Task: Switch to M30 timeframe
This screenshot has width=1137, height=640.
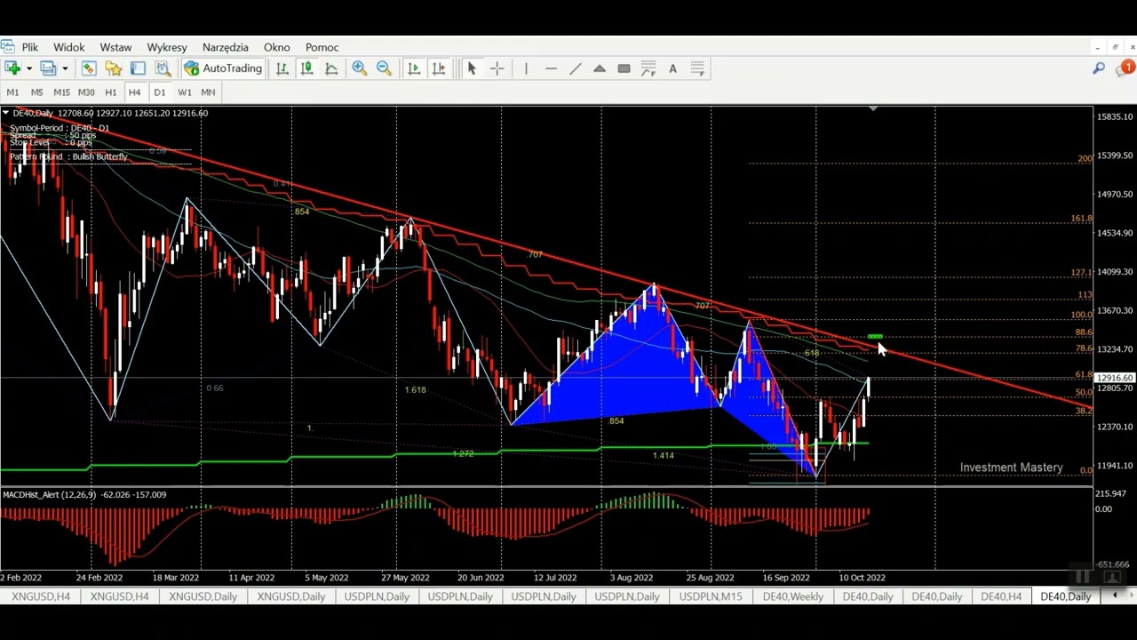Action: click(x=86, y=92)
